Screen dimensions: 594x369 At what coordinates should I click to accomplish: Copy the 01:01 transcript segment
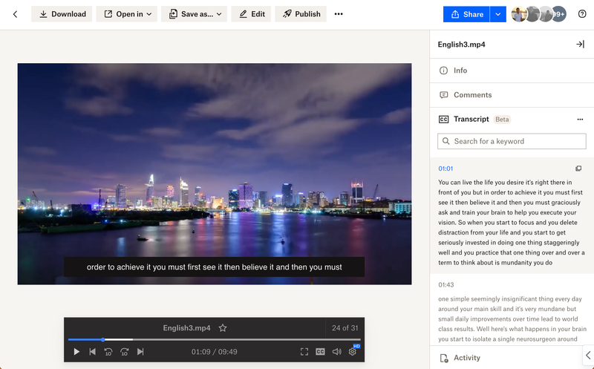tap(578, 169)
